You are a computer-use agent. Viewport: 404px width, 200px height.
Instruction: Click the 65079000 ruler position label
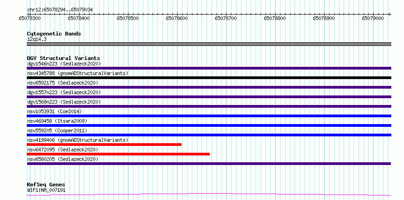[373, 18]
